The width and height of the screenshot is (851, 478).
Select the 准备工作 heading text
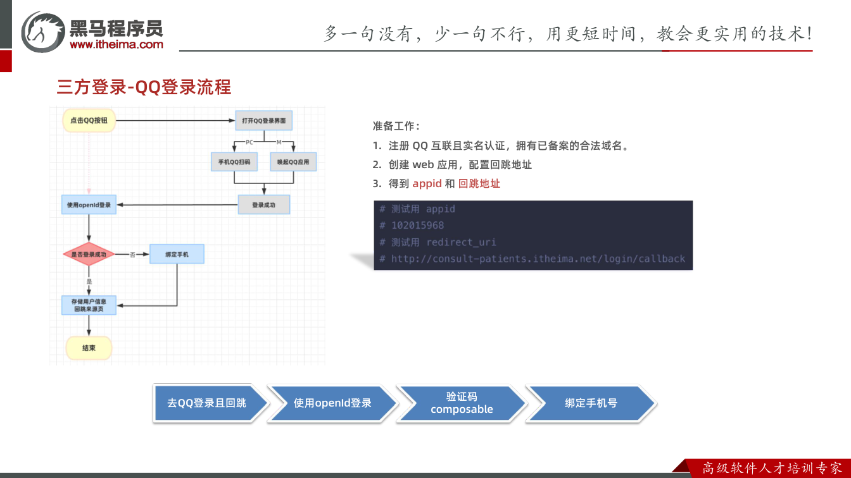click(396, 126)
